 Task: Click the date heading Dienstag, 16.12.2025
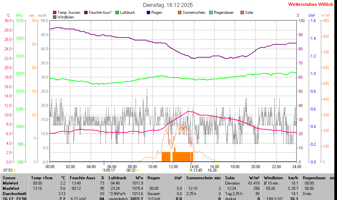(x=168, y=5)
